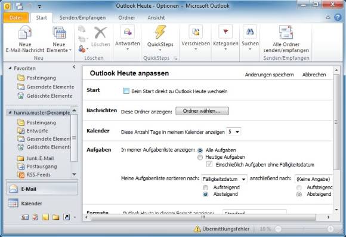Switch to the E-Mail module
346x237 pixels.
pyautogui.click(x=42, y=189)
